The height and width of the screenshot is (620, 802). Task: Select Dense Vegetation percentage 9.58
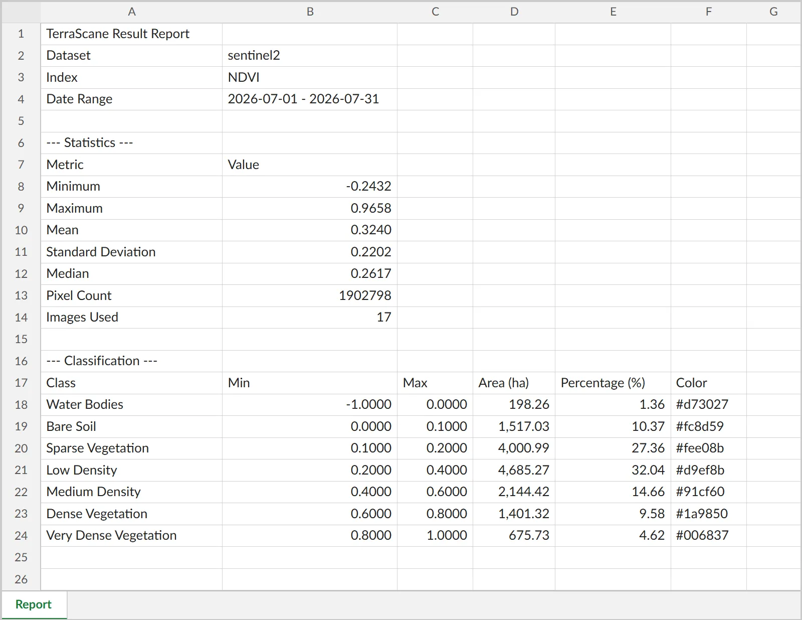coord(613,514)
